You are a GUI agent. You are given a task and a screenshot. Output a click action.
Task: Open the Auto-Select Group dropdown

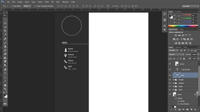(x=27, y=6)
